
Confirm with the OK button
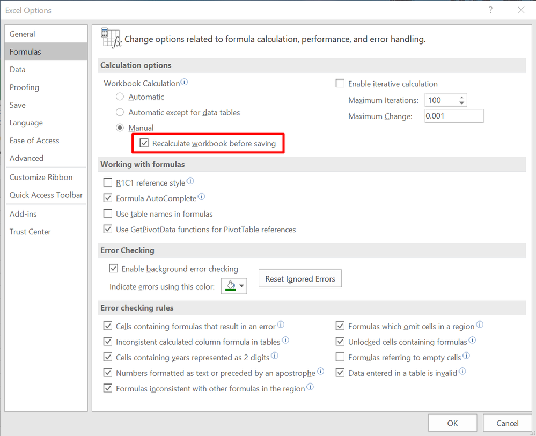pos(452,423)
